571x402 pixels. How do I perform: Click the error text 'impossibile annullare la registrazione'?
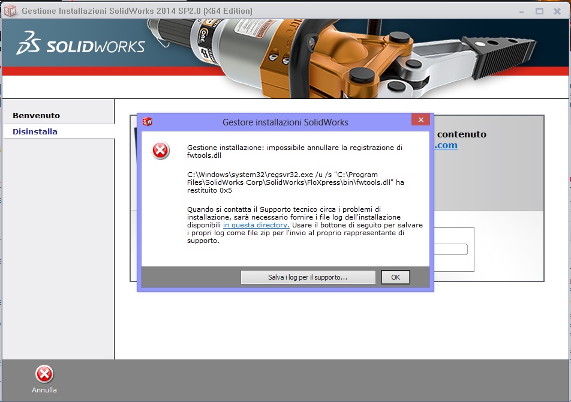click(x=330, y=148)
